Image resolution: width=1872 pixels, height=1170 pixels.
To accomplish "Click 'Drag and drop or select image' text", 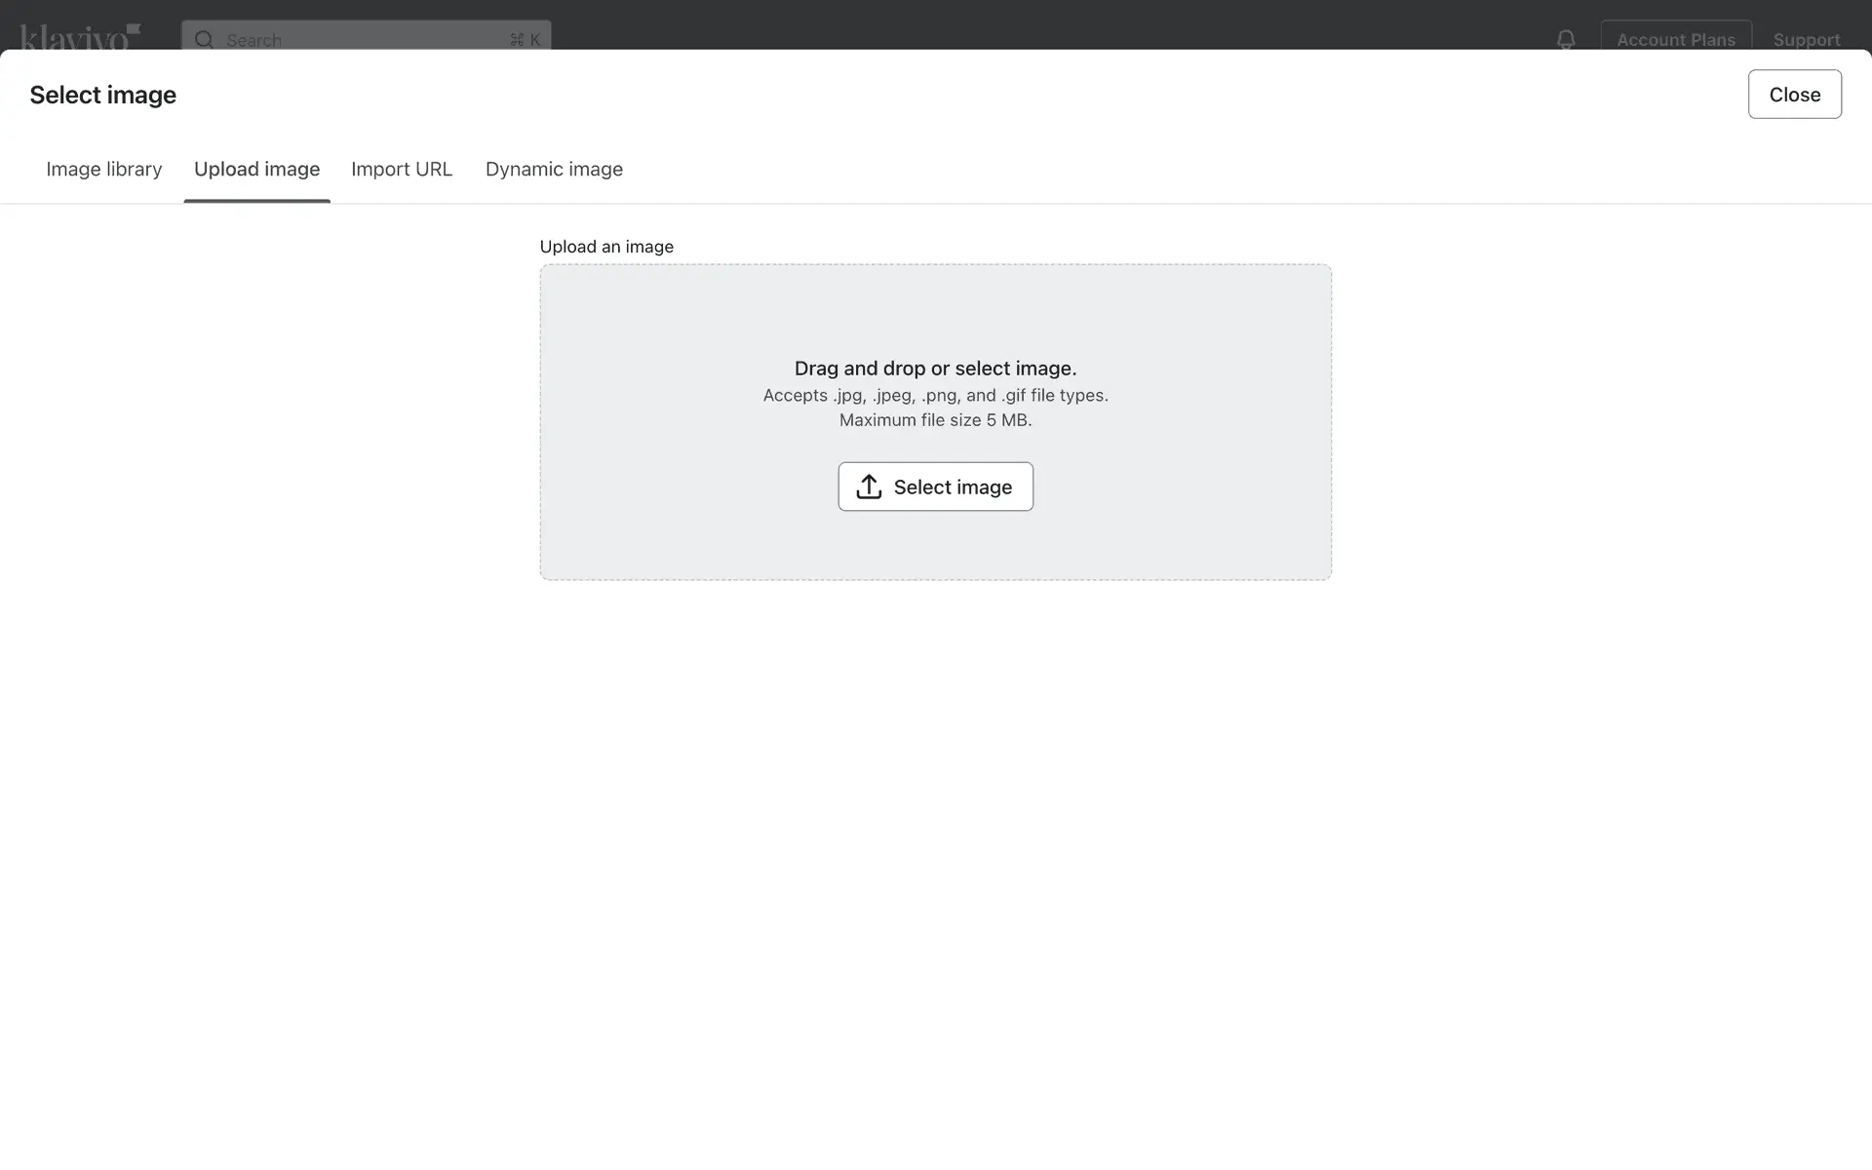I will 935,369.
